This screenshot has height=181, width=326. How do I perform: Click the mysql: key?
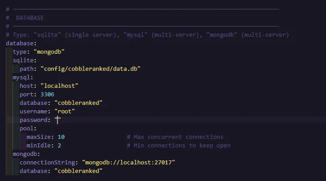click(23, 78)
